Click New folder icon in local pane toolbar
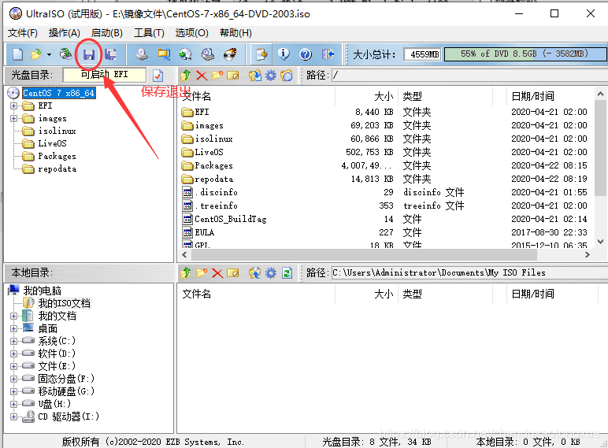This screenshot has width=608, height=448. pyautogui.click(x=202, y=273)
